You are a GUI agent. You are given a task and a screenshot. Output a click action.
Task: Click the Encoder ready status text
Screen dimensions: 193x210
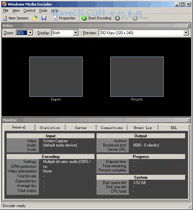(14, 206)
